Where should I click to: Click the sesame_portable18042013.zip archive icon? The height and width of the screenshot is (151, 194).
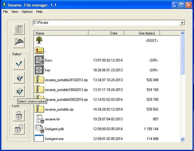(x=40, y=89)
